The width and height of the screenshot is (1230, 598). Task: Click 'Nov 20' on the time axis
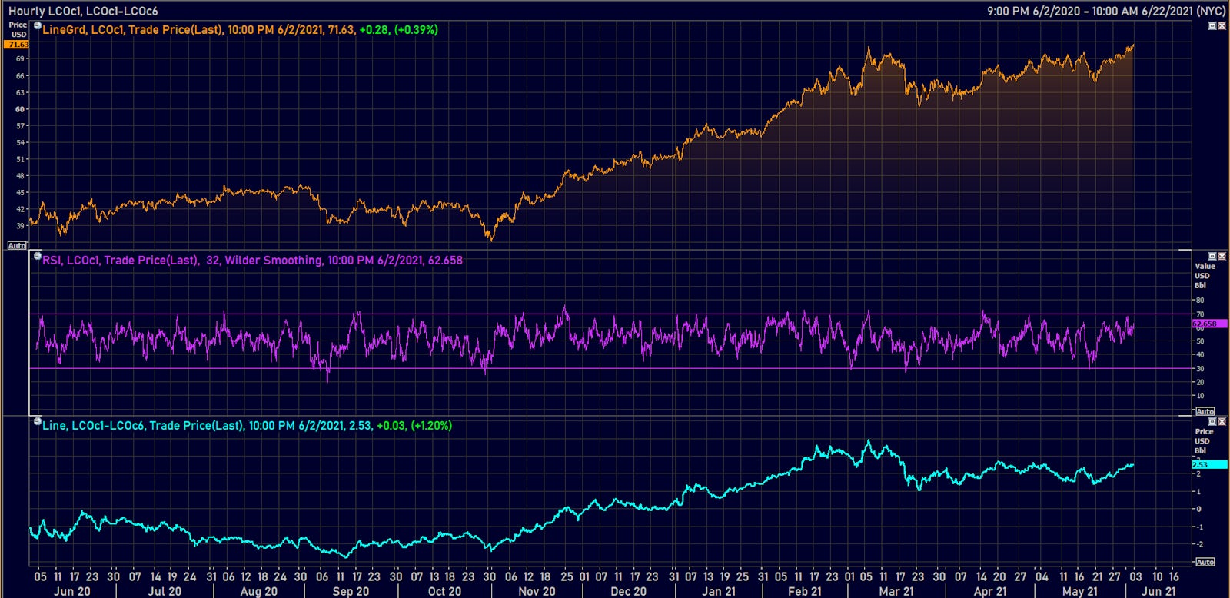(537, 591)
